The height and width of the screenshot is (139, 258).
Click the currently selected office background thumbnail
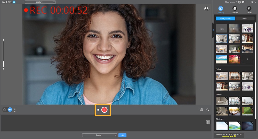[222, 39]
